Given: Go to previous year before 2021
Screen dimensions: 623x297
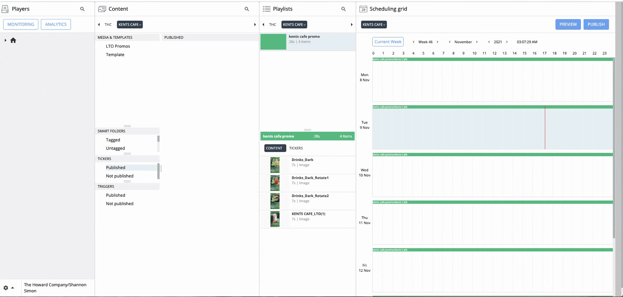Looking at the screenshot, I should 489,42.
